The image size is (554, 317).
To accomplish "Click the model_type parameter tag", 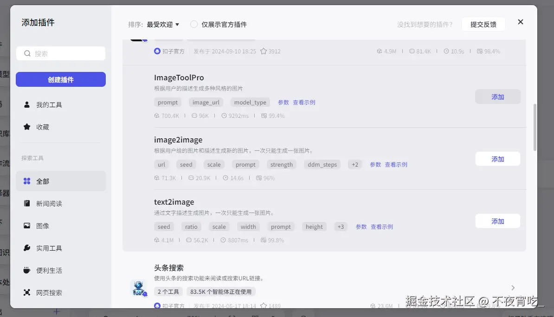I will pos(250,102).
